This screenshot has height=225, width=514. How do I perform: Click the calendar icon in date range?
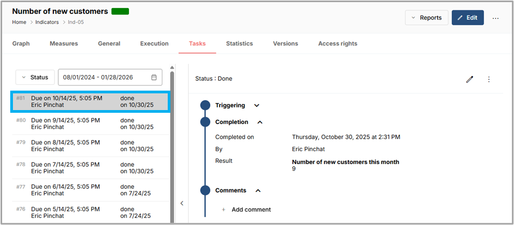click(154, 77)
